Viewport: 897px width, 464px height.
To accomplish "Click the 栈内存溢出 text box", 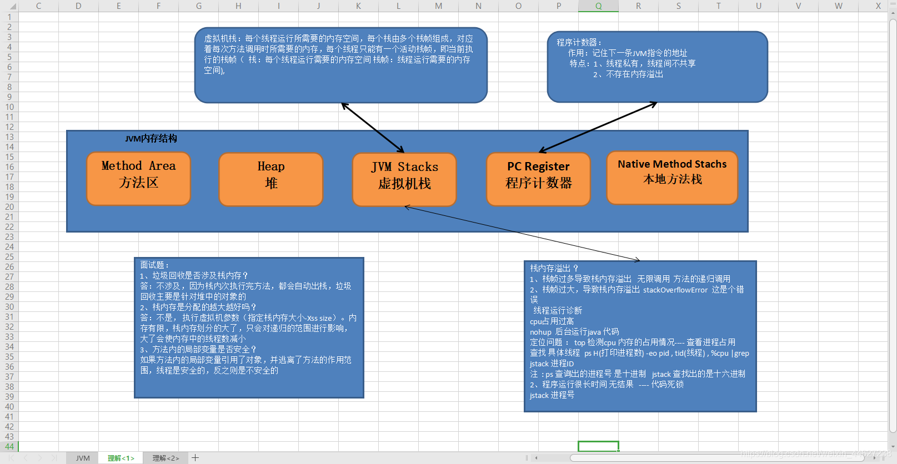I will 640,336.
